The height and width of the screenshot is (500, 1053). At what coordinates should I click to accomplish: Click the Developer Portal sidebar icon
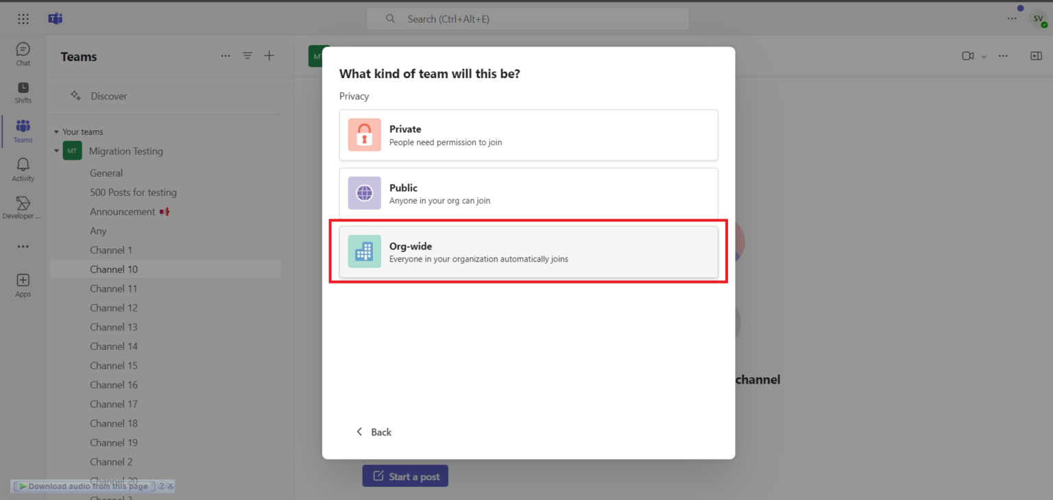click(23, 205)
